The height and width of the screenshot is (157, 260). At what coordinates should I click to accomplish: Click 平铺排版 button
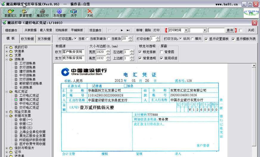tap(77, 30)
